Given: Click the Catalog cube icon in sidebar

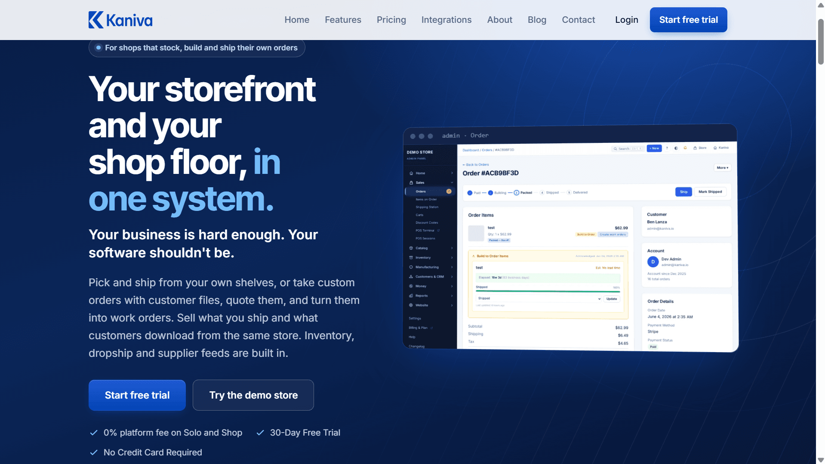Looking at the screenshot, I should (411, 248).
